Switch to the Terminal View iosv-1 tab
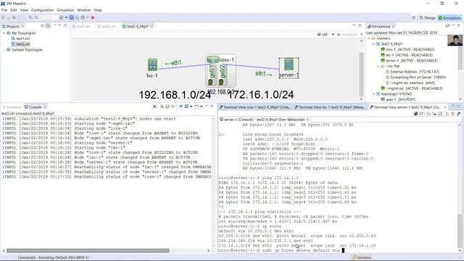The image size is (464, 261). point(255,107)
